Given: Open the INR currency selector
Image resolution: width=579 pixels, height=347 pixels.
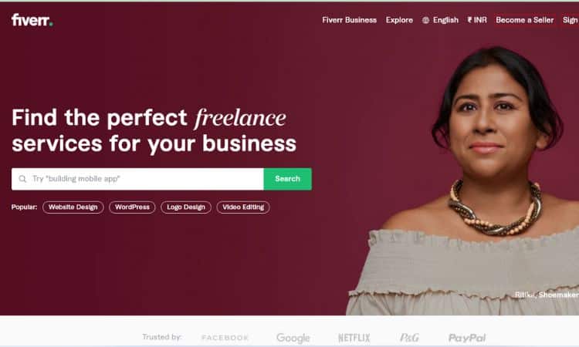Looking at the screenshot, I should (477, 20).
